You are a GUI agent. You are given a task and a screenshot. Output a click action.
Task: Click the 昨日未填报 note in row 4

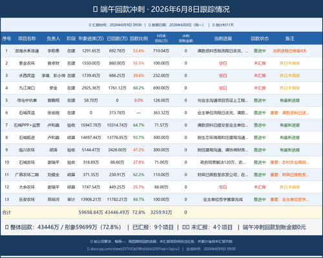click(289, 88)
